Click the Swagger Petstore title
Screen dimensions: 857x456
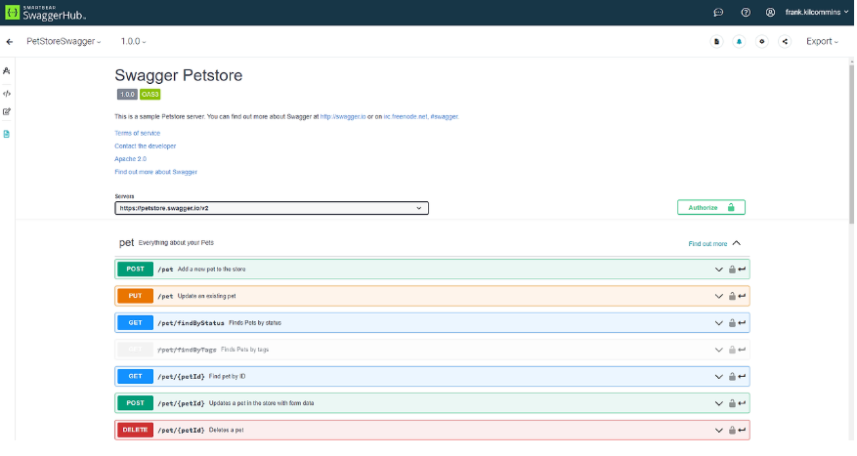[x=178, y=75]
